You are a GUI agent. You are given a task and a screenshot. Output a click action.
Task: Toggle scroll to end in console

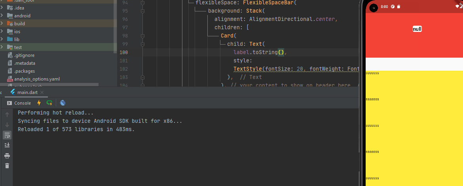pos(8,145)
